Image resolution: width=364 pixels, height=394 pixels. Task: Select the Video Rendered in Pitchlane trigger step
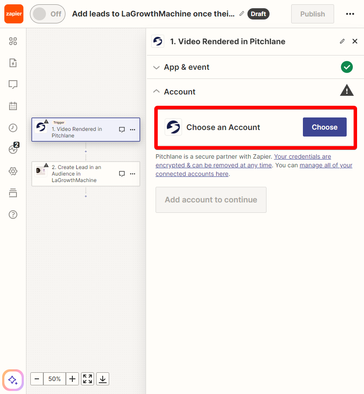coord(86,130)
